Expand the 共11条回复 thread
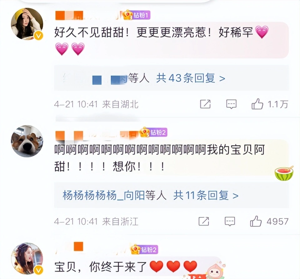The image size is (300, 279). (206, 195)
